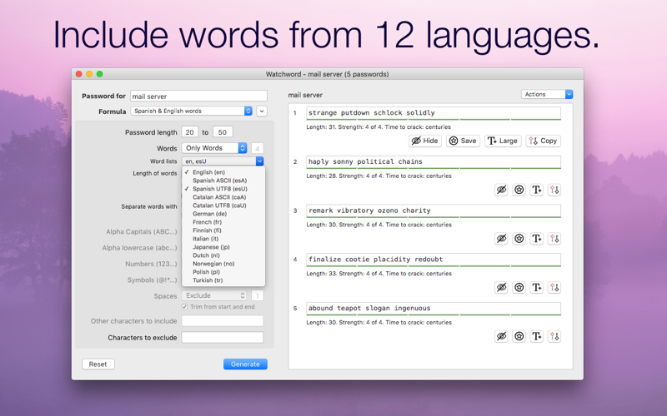
Task: Select German (de) word list
Action: [210, 214]
